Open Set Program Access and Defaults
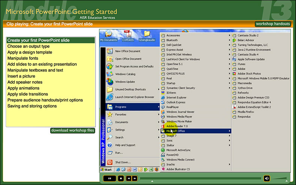 133,66
